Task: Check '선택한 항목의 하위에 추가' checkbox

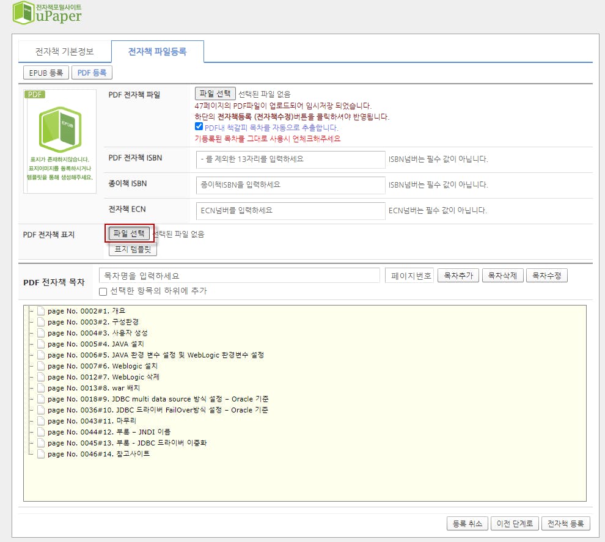Action: (103, 291)
